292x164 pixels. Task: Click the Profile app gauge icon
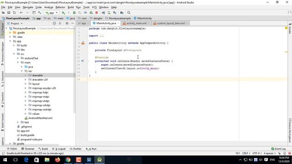(85, 13)
